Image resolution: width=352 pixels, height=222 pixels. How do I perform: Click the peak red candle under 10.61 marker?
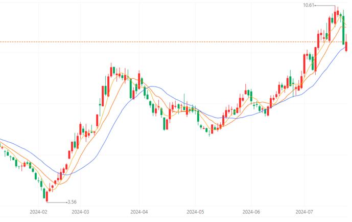coord(335,17)
